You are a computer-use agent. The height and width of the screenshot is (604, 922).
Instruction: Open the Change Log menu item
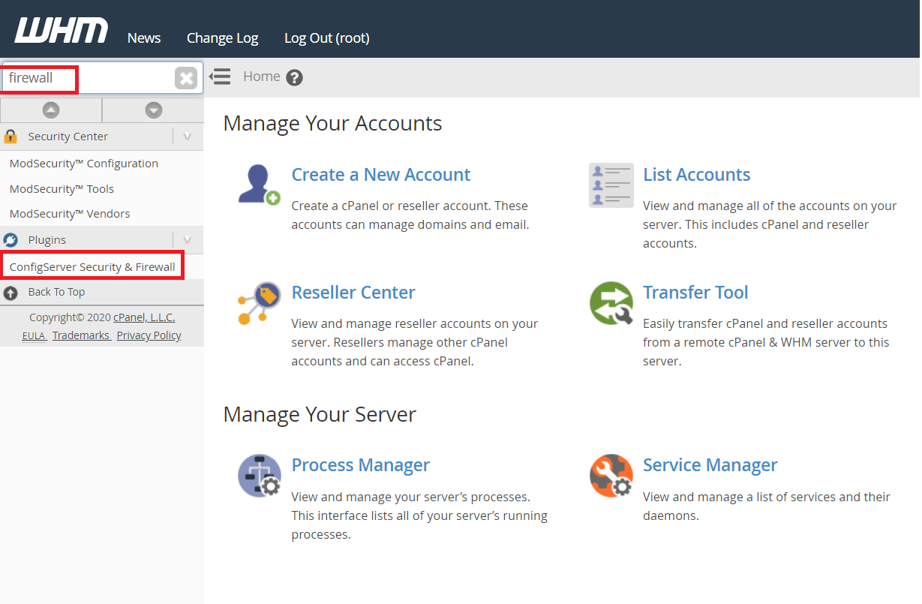(x=222, y=38)
